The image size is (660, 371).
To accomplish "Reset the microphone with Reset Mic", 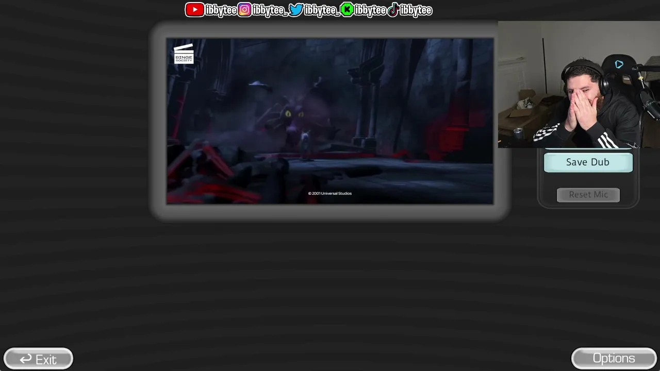I will pos(588,195).
